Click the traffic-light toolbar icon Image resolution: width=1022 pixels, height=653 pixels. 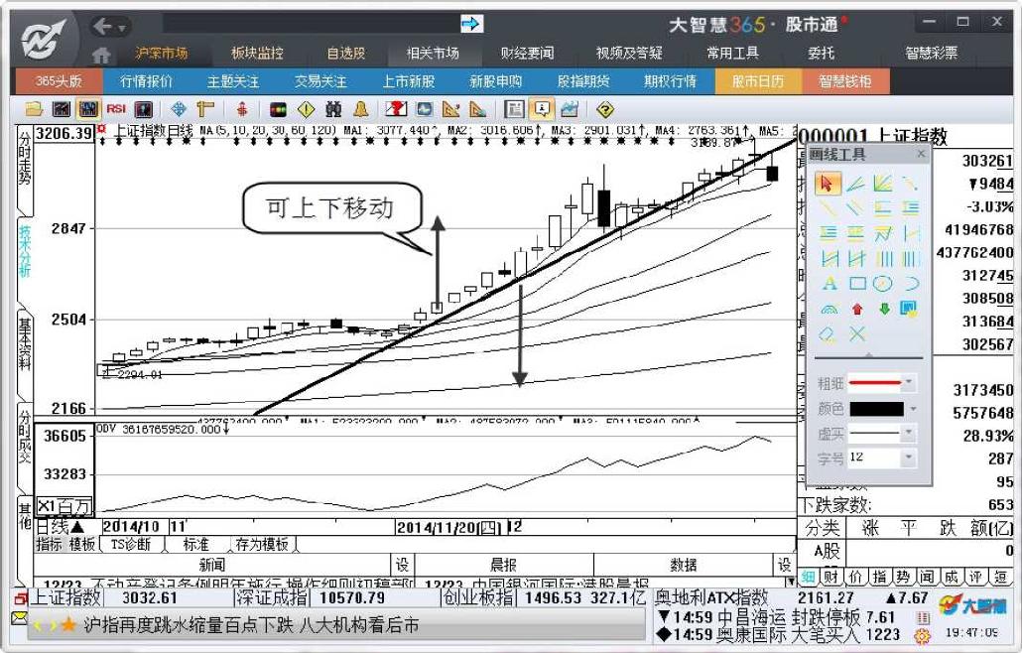pyautogui.click(x=278, y=109)
